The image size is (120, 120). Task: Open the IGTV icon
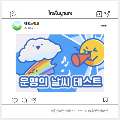(x=99, y=14)
